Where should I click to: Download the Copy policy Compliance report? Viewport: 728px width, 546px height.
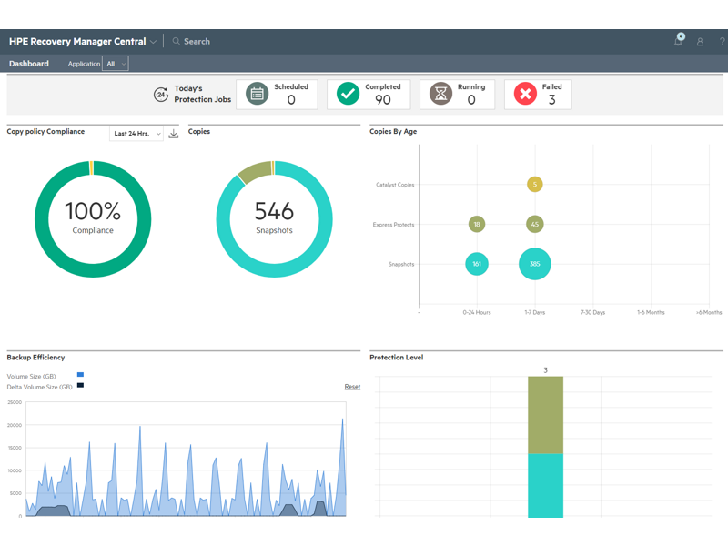tap(174, 134)
